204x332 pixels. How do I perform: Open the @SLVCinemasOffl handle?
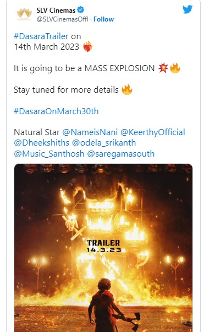[x=62, y=19]
